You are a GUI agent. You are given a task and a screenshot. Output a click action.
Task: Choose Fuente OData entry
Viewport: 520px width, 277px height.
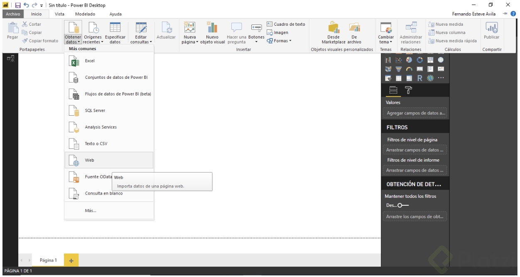[x=109, y=177]
